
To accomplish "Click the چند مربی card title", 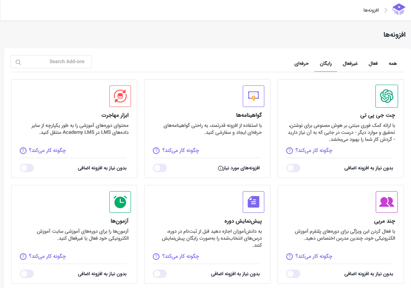I will [385, 221].
